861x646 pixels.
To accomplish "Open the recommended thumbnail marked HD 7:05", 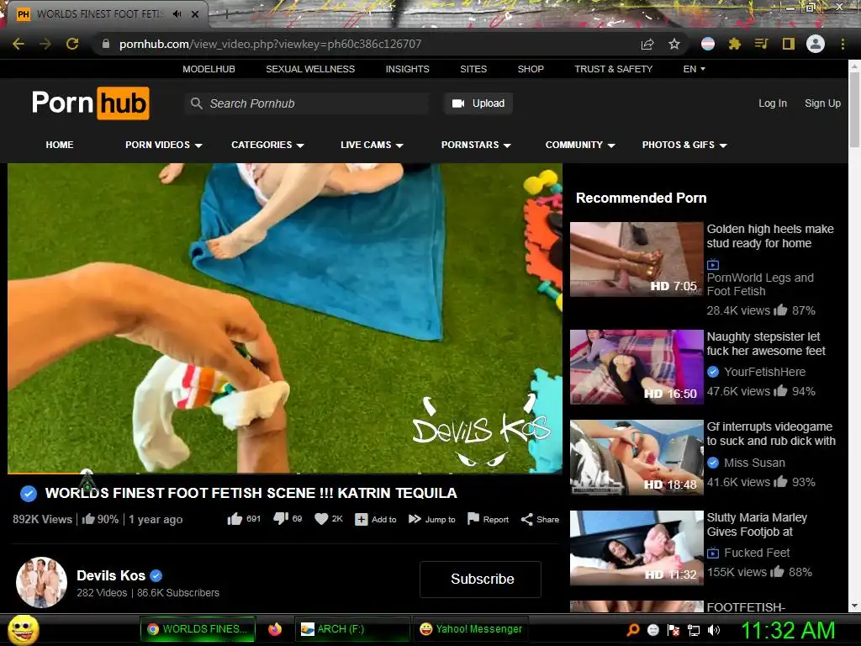I will click(x=637, y=259).
